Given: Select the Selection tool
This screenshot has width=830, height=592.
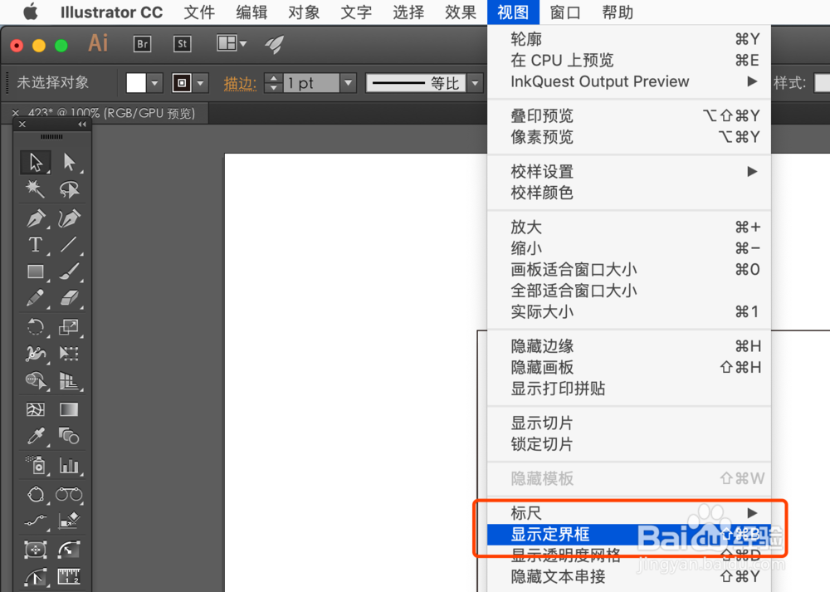Looking at the screenshot, I should click(35, 162).
